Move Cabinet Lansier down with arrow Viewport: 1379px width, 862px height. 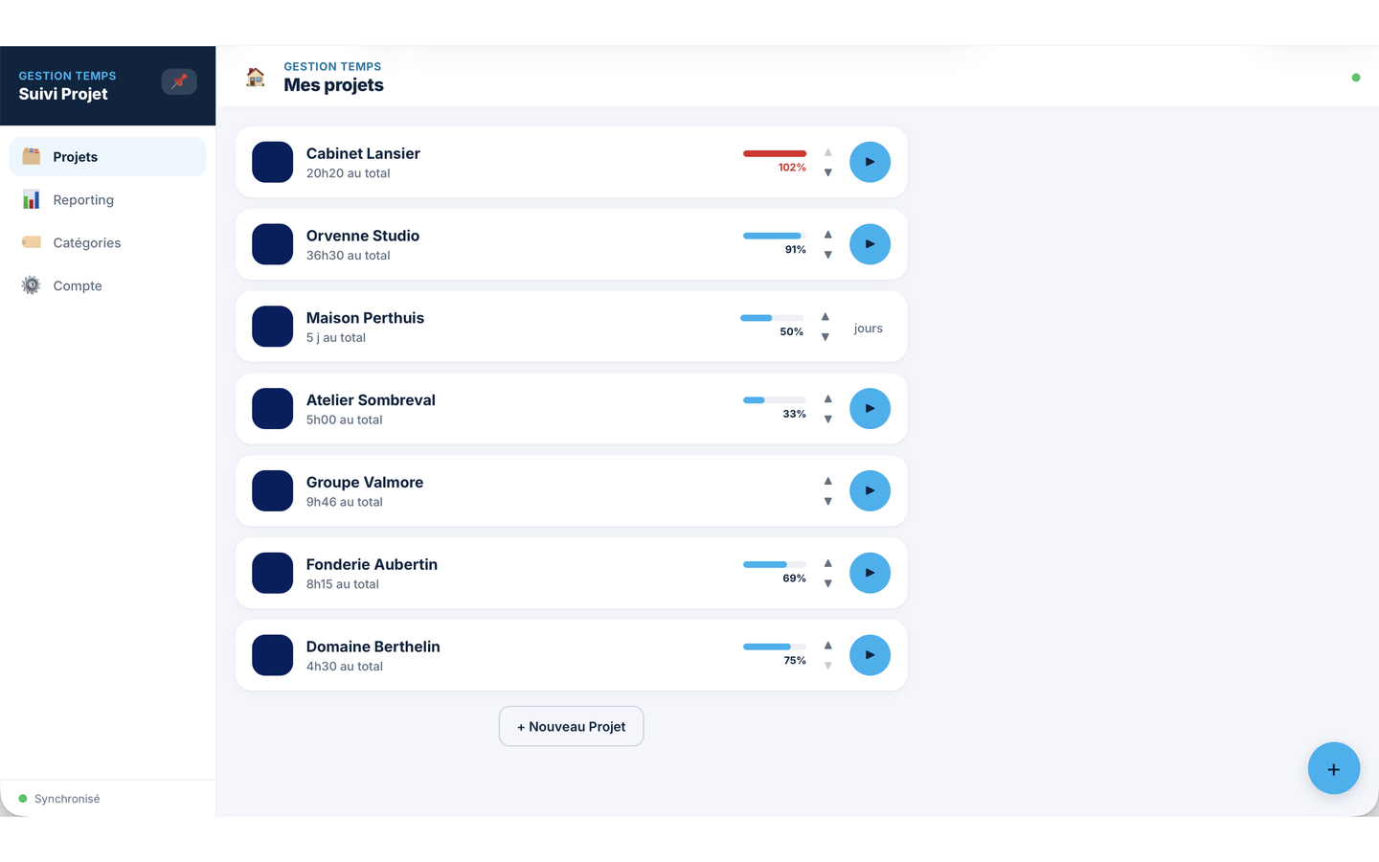coord(828,172)
